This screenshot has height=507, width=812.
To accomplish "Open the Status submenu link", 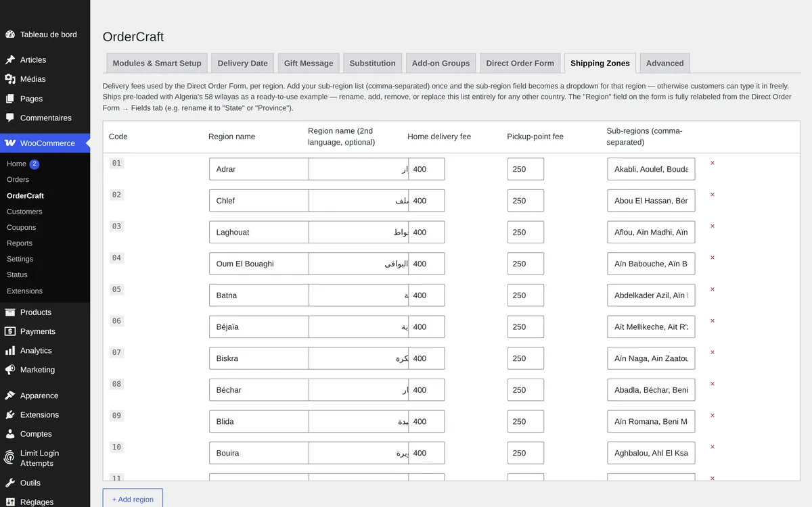I will pos(18,274).
